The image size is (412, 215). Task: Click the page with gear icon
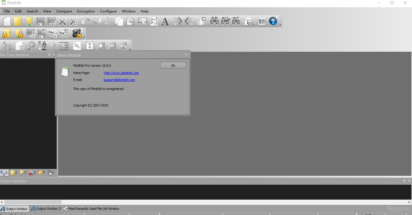[x=20, y=46]
